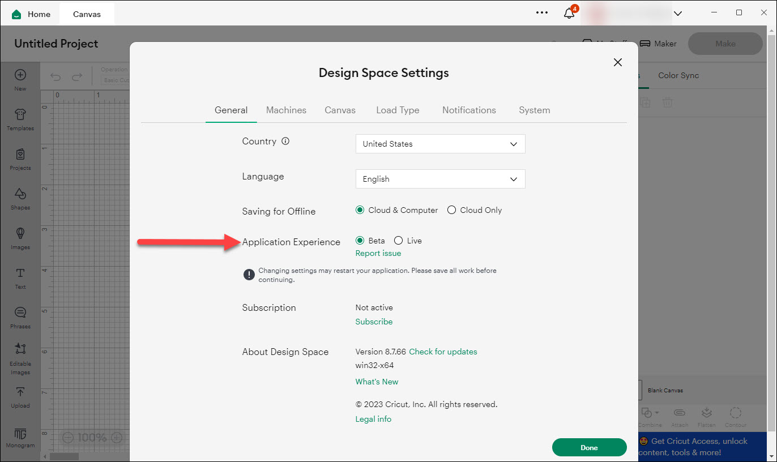Switch to the Machines tab
Image resolution: width=777 pixels, height=462 pixels.
click(287, 110)
